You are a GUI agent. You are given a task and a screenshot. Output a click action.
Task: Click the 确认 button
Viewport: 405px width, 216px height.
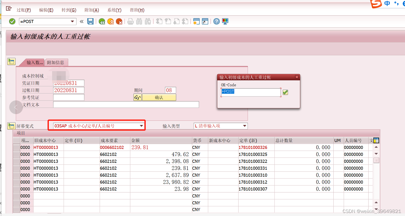point(159,97)
